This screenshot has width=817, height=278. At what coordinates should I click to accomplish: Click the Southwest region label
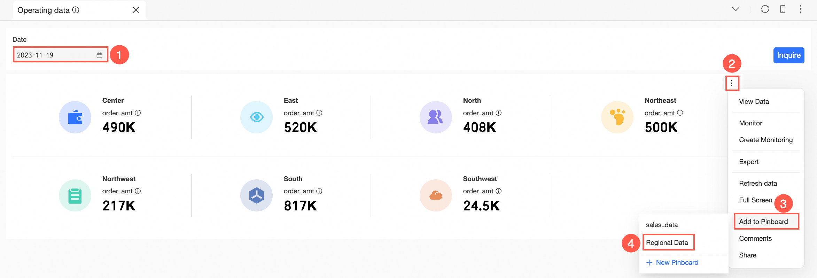coord(480,179)
